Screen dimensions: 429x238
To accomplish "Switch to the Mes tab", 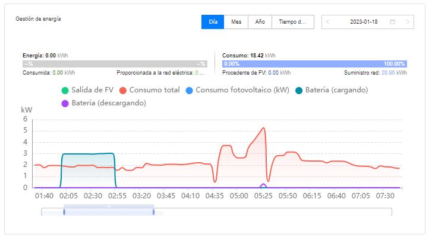I will (x=236, y=22).
